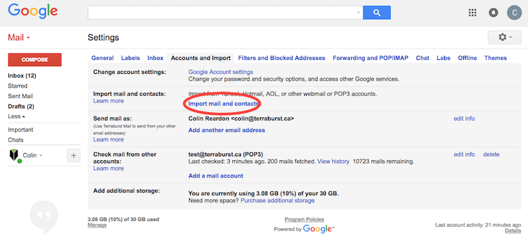Screen dimensions: 528x244
Task: Open the account avatar C
Action: pyautogui.click(x=514, y=13)
